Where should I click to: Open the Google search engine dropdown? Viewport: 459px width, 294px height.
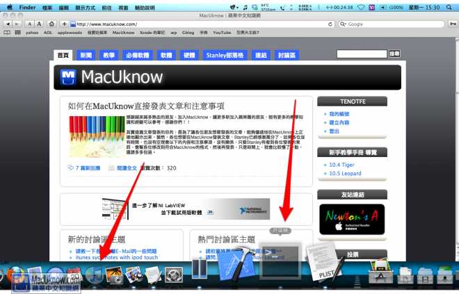point(343,24)
